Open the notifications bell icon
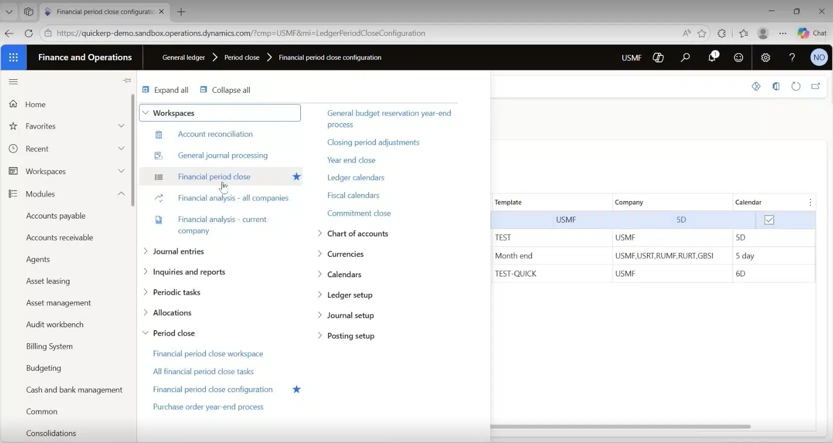Image resolution: width=833 pixels, height=443 pixels. pos(713,57)
